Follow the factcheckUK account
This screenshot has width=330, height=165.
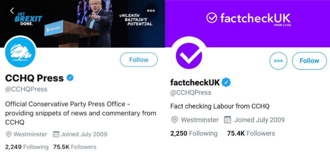pyautogui.click(x=309, y=61)
